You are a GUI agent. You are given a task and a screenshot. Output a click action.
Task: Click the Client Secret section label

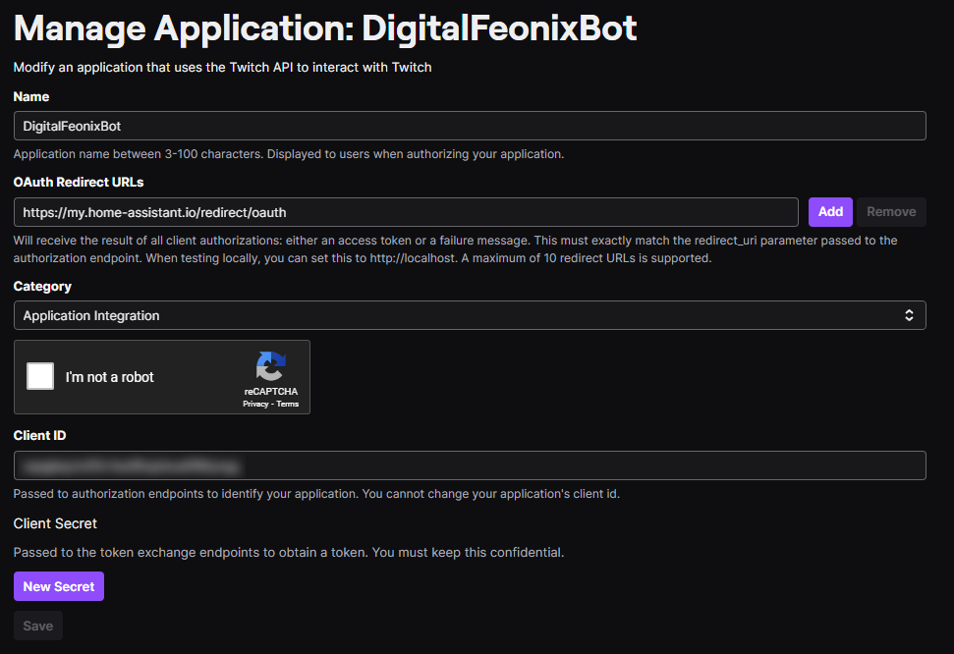54,523
